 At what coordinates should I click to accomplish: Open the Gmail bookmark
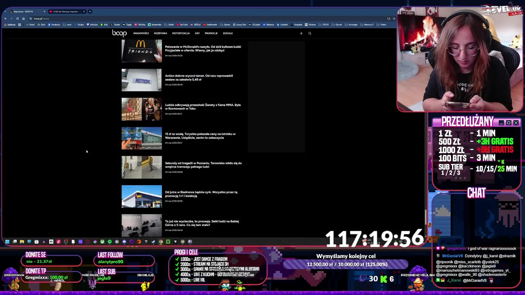point(30,25)
